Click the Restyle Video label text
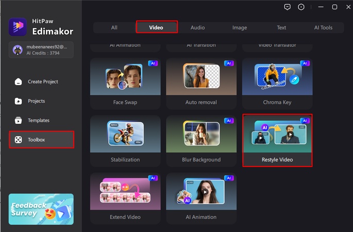The image size is (353, 232). click(x=277, y=160)
